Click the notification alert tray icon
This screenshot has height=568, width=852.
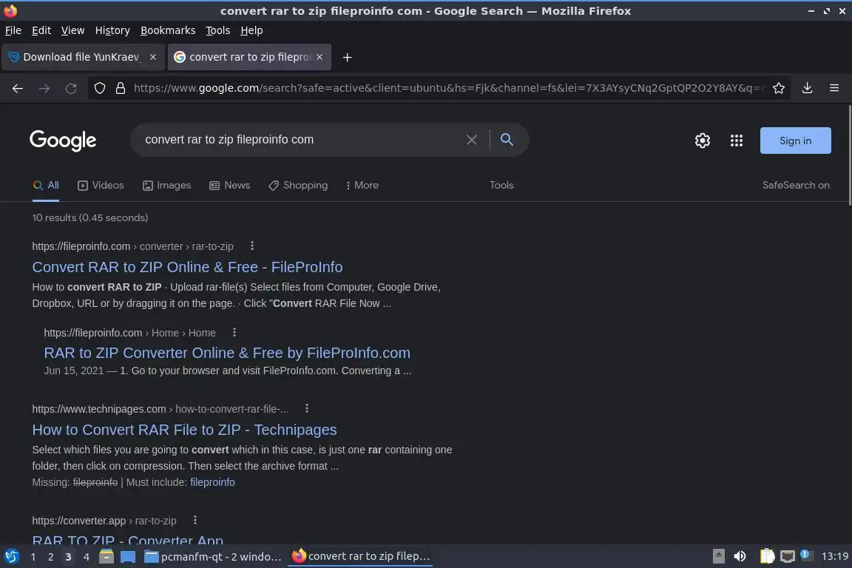(806, 555)
